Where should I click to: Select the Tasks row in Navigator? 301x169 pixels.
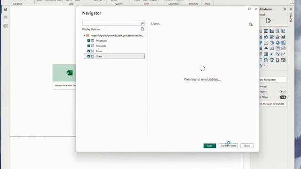click(114, 51)
